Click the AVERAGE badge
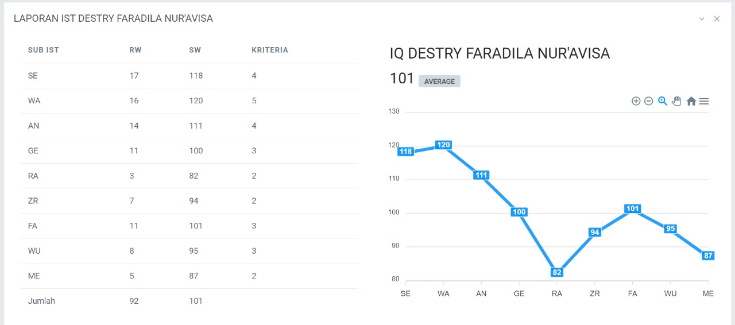Screen dimensions: 735x325 tap(439, 82)
